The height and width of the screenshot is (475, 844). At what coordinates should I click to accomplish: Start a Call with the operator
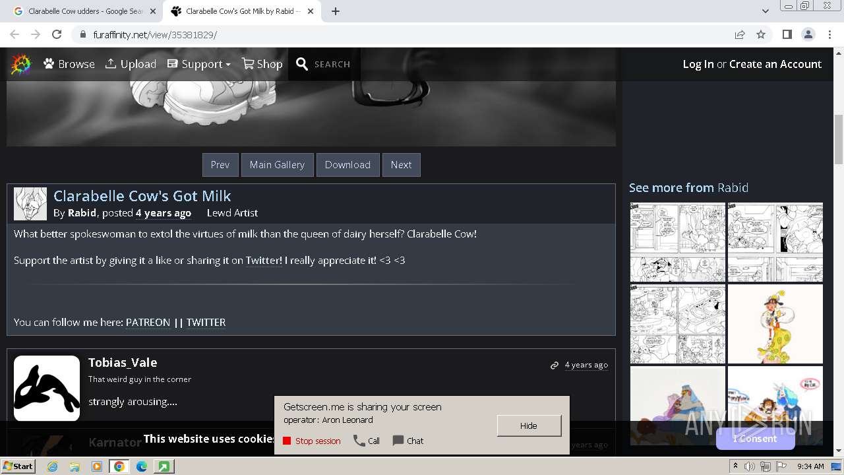tap(367, 441)
